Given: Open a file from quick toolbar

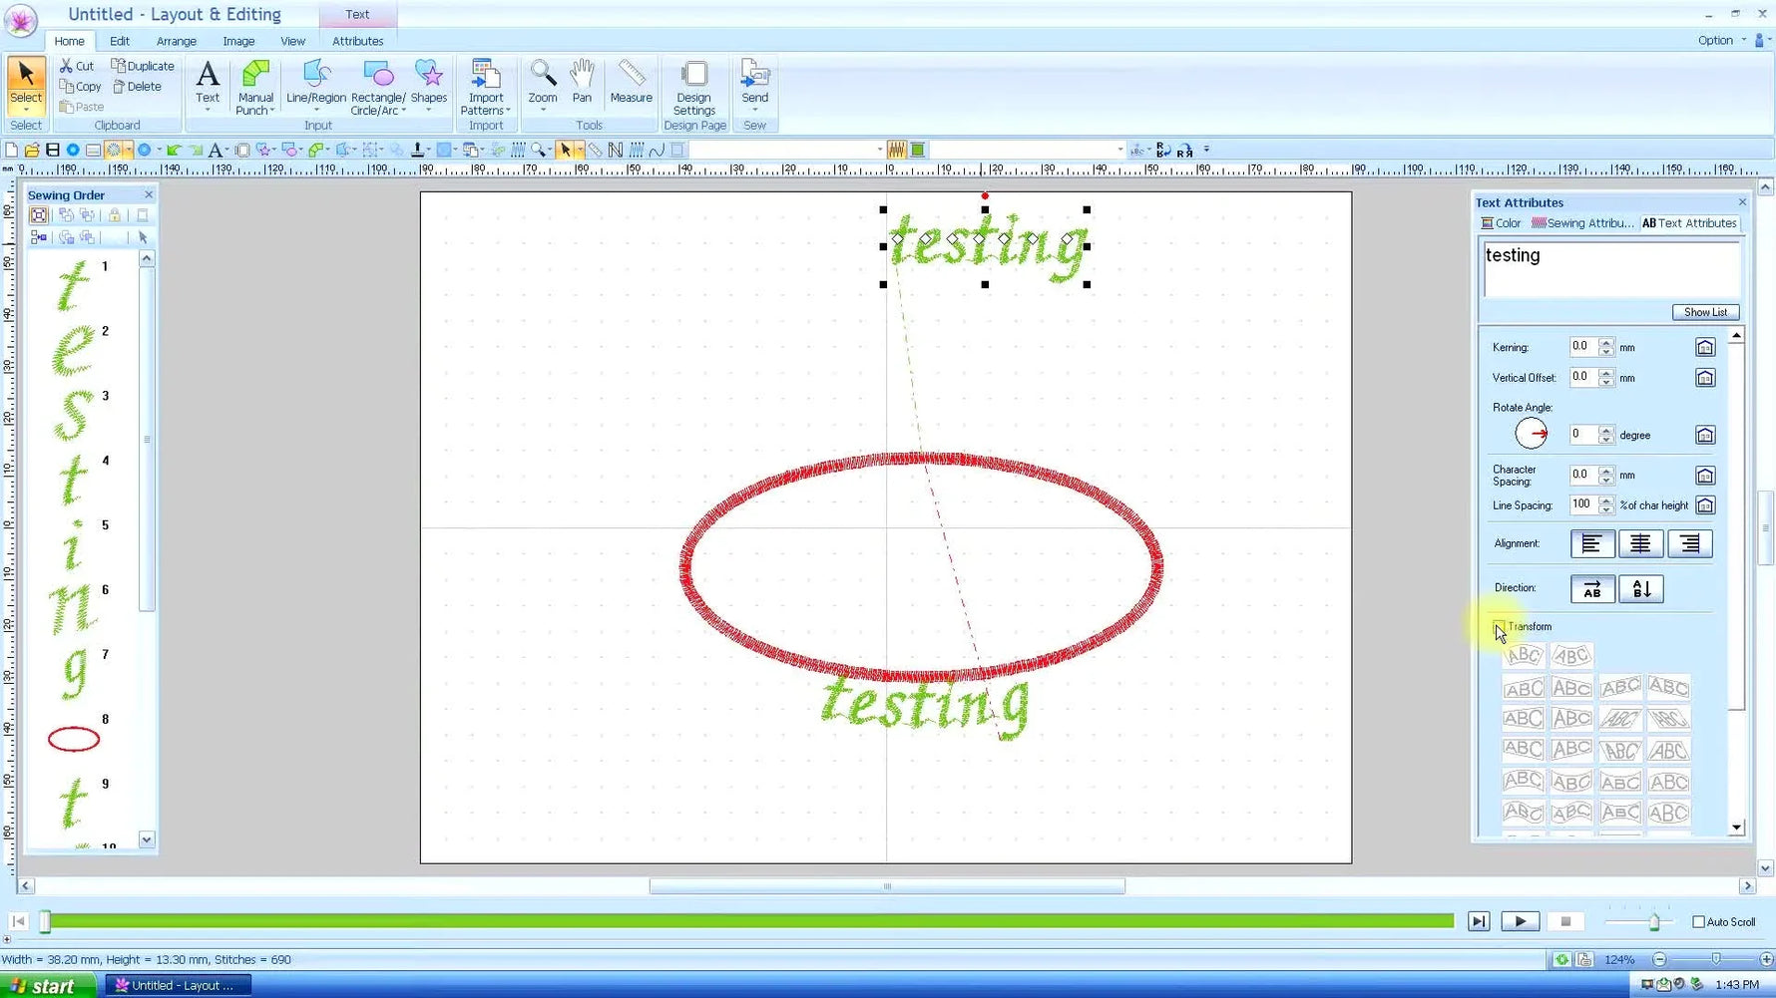Looking at the screenshot, I should pos(32,150).
